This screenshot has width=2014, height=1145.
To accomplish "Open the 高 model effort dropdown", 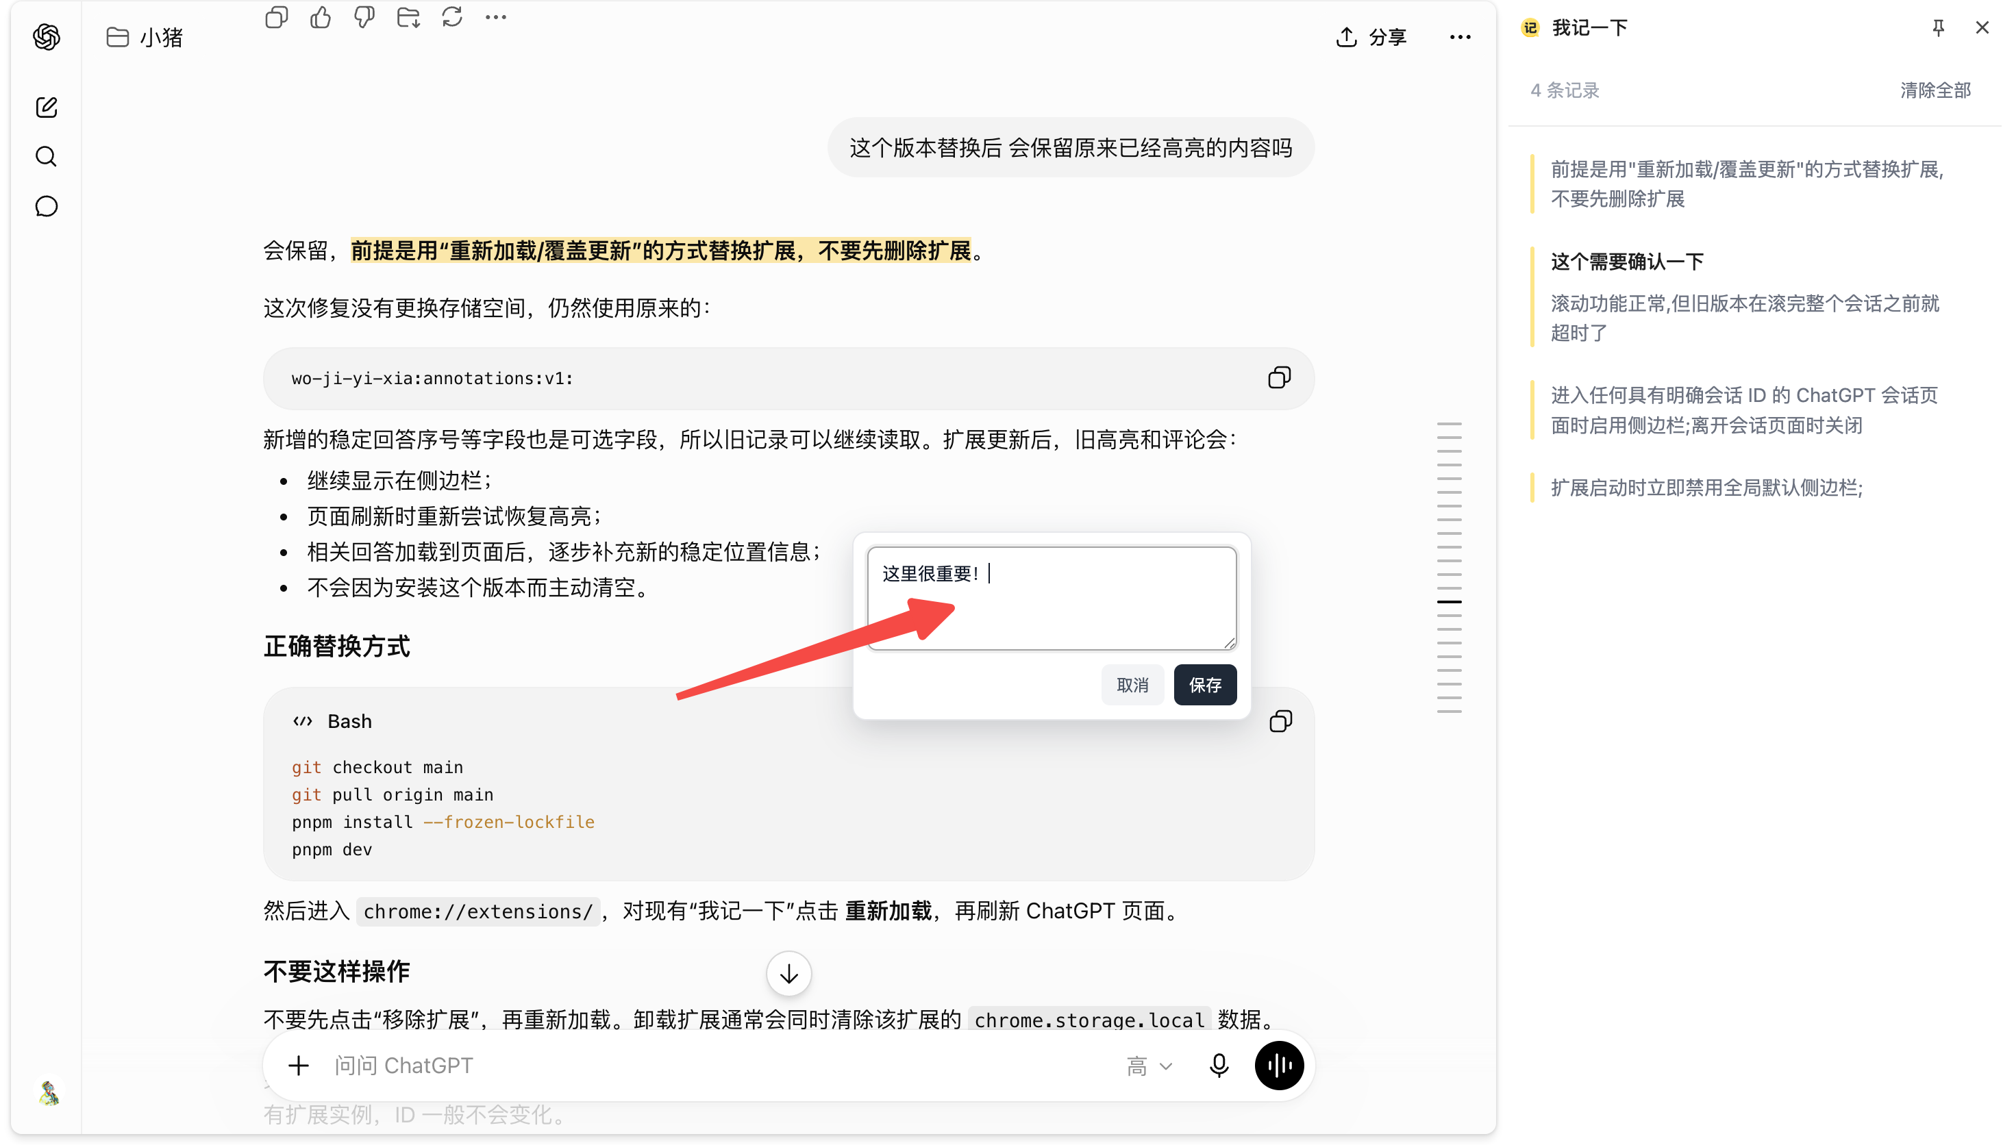I will click(1149, 1066).
